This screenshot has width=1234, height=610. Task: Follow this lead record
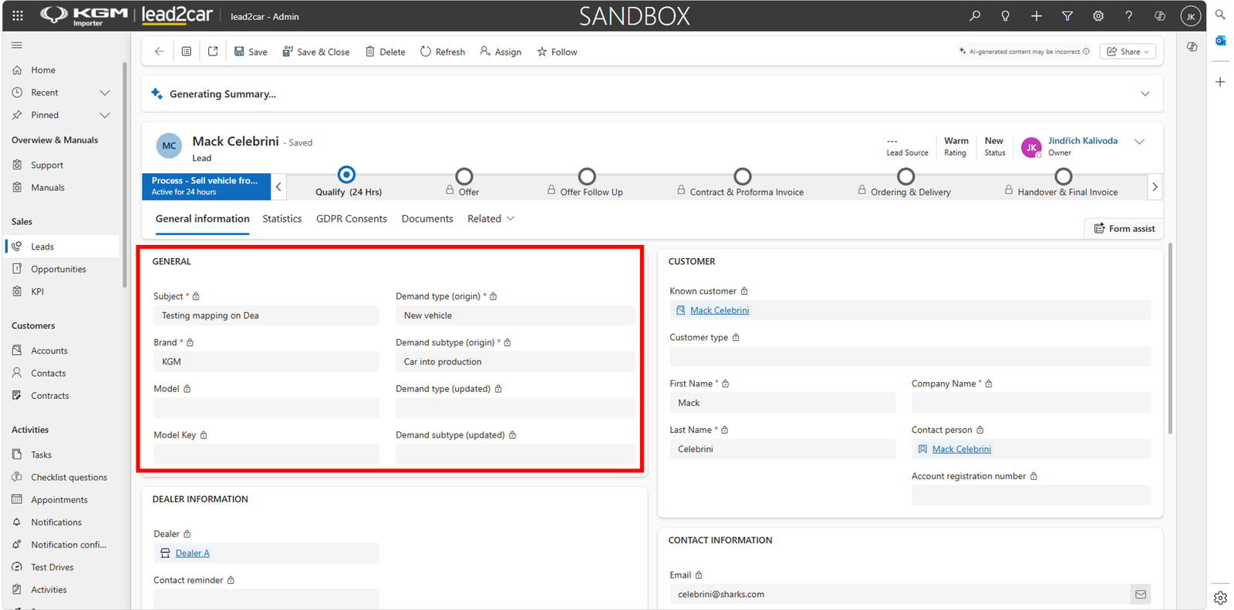tap(557, 52)
